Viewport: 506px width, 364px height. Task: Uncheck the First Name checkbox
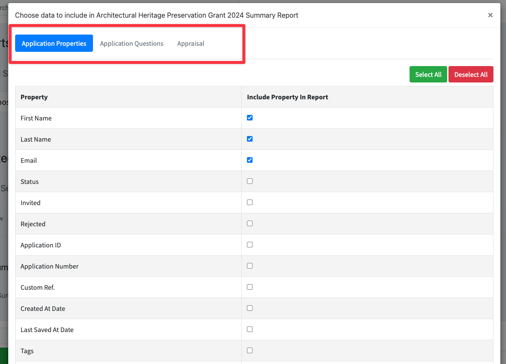coord(250,118)
